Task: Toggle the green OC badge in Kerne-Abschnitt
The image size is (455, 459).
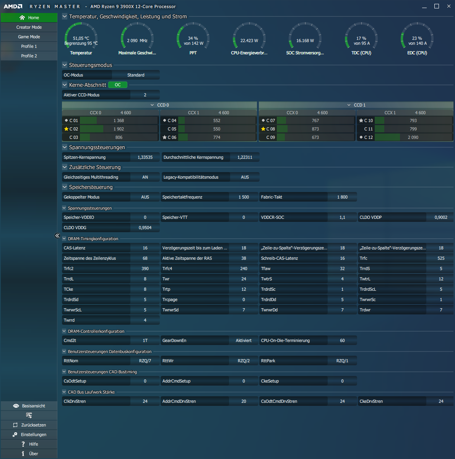Action: coord(118,85)
